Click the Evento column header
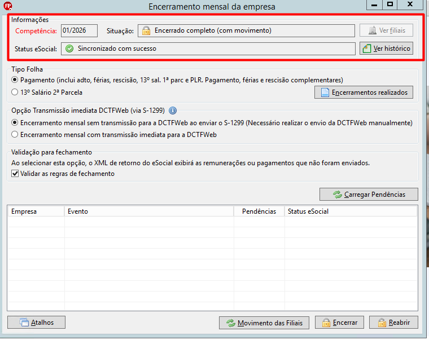The width and height of the screenshot is (429, 340). pyautogui.click(x=149, y=211)
